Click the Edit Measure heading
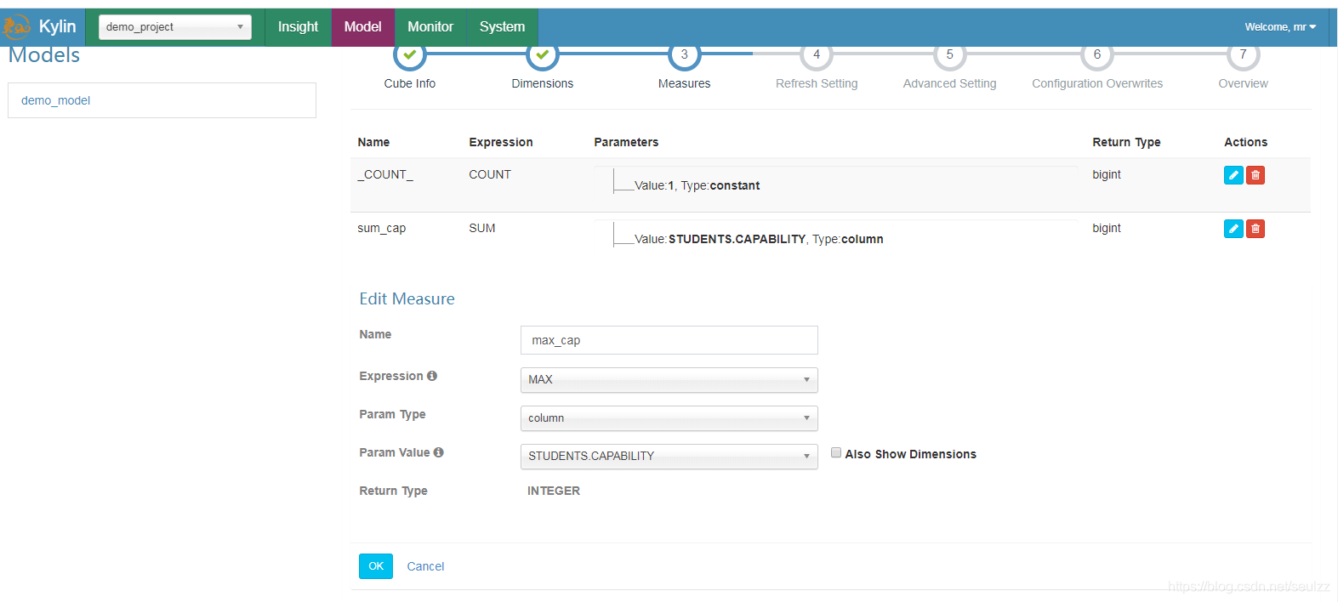Screen dimensions: 1338x602 tap(407, 298)
